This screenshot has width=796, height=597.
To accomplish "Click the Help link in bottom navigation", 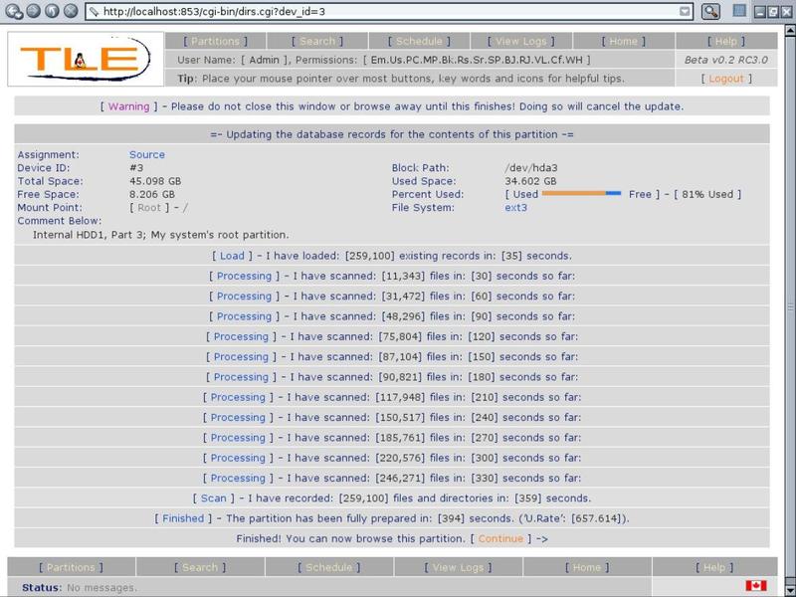I will click(x=714, y=567).
